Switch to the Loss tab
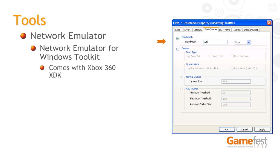 [x=178, y=30]
